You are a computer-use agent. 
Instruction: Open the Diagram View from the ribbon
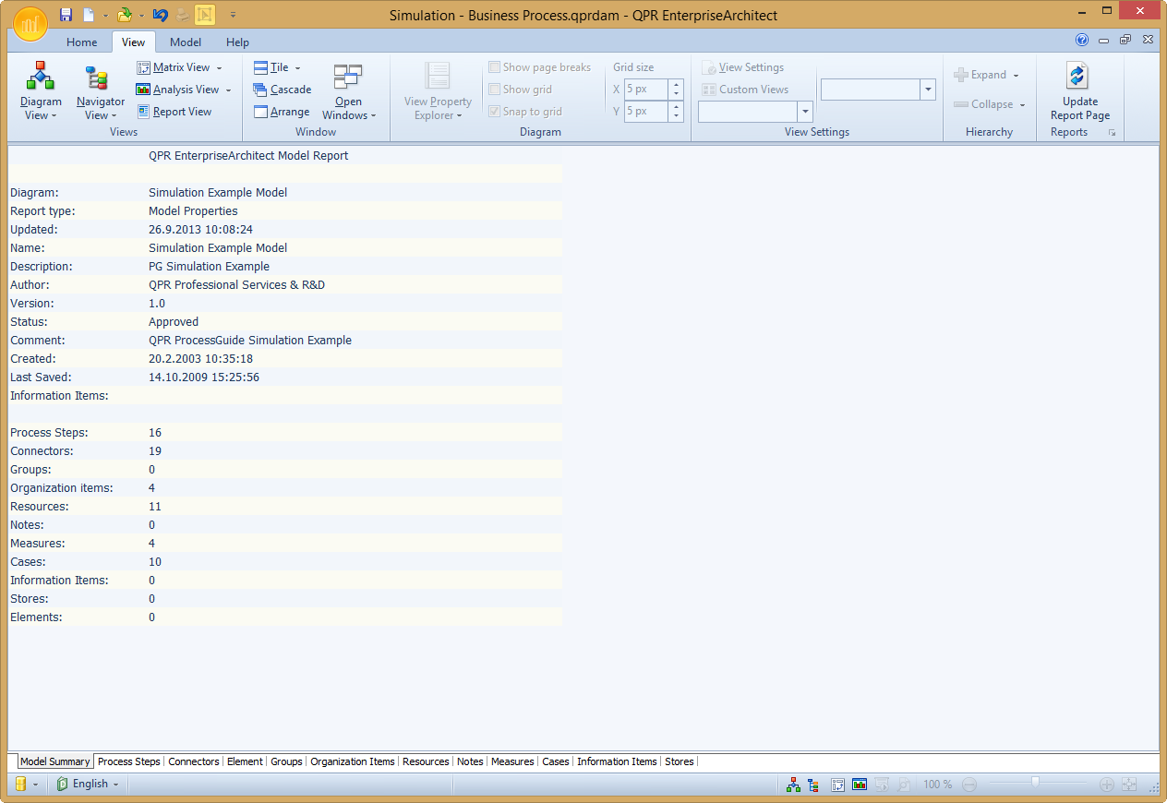(41, 90)
